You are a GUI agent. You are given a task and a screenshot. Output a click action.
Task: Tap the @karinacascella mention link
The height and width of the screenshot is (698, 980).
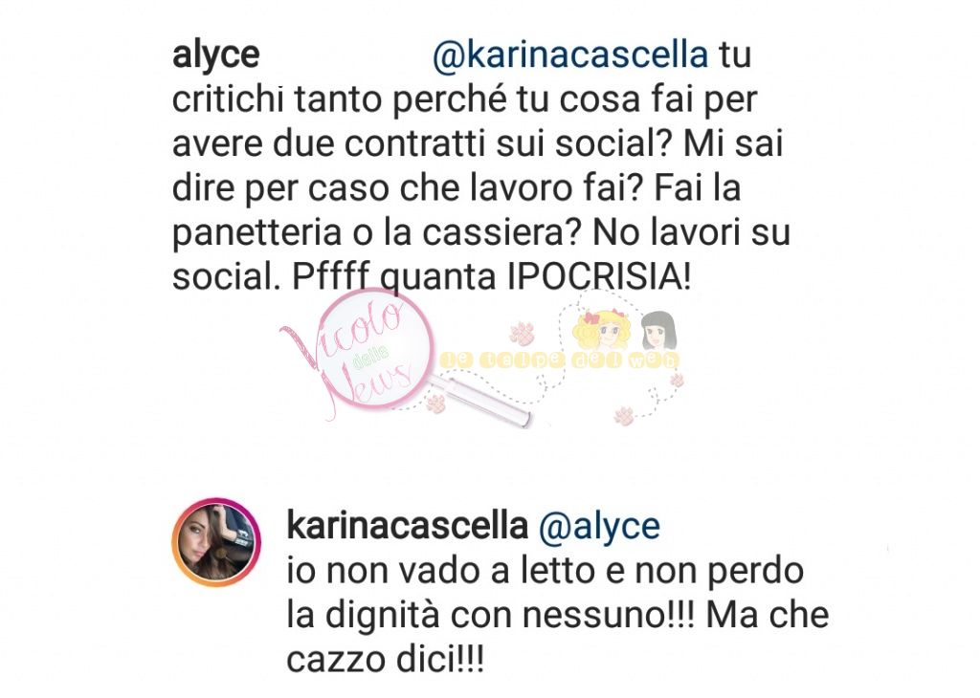coord(570,55)
